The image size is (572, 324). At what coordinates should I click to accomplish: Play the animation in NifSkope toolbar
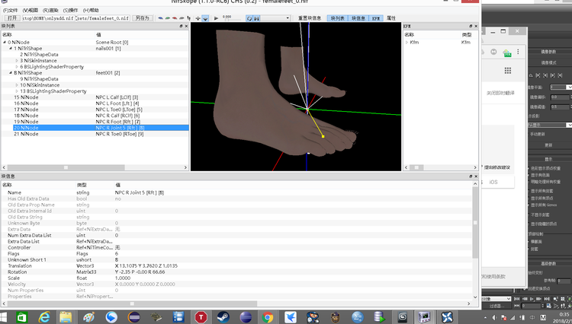click(216, 18)
